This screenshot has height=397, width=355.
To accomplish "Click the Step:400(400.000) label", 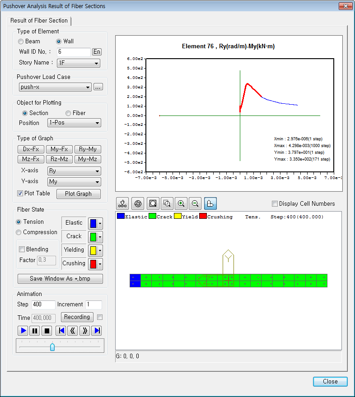I will click(x=297, y=217).
